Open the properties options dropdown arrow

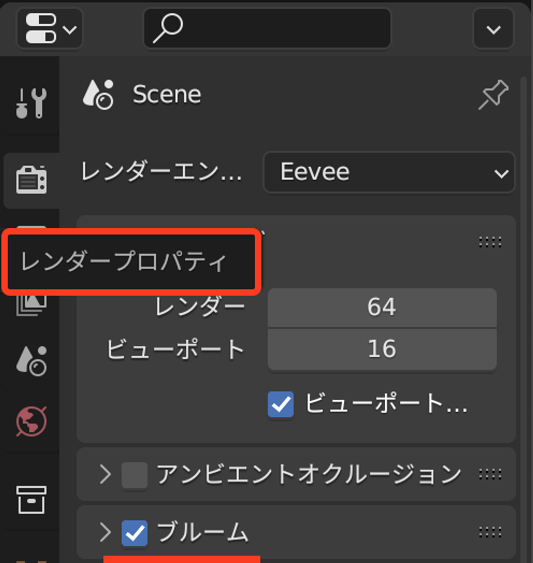click(x=493, y=28)
